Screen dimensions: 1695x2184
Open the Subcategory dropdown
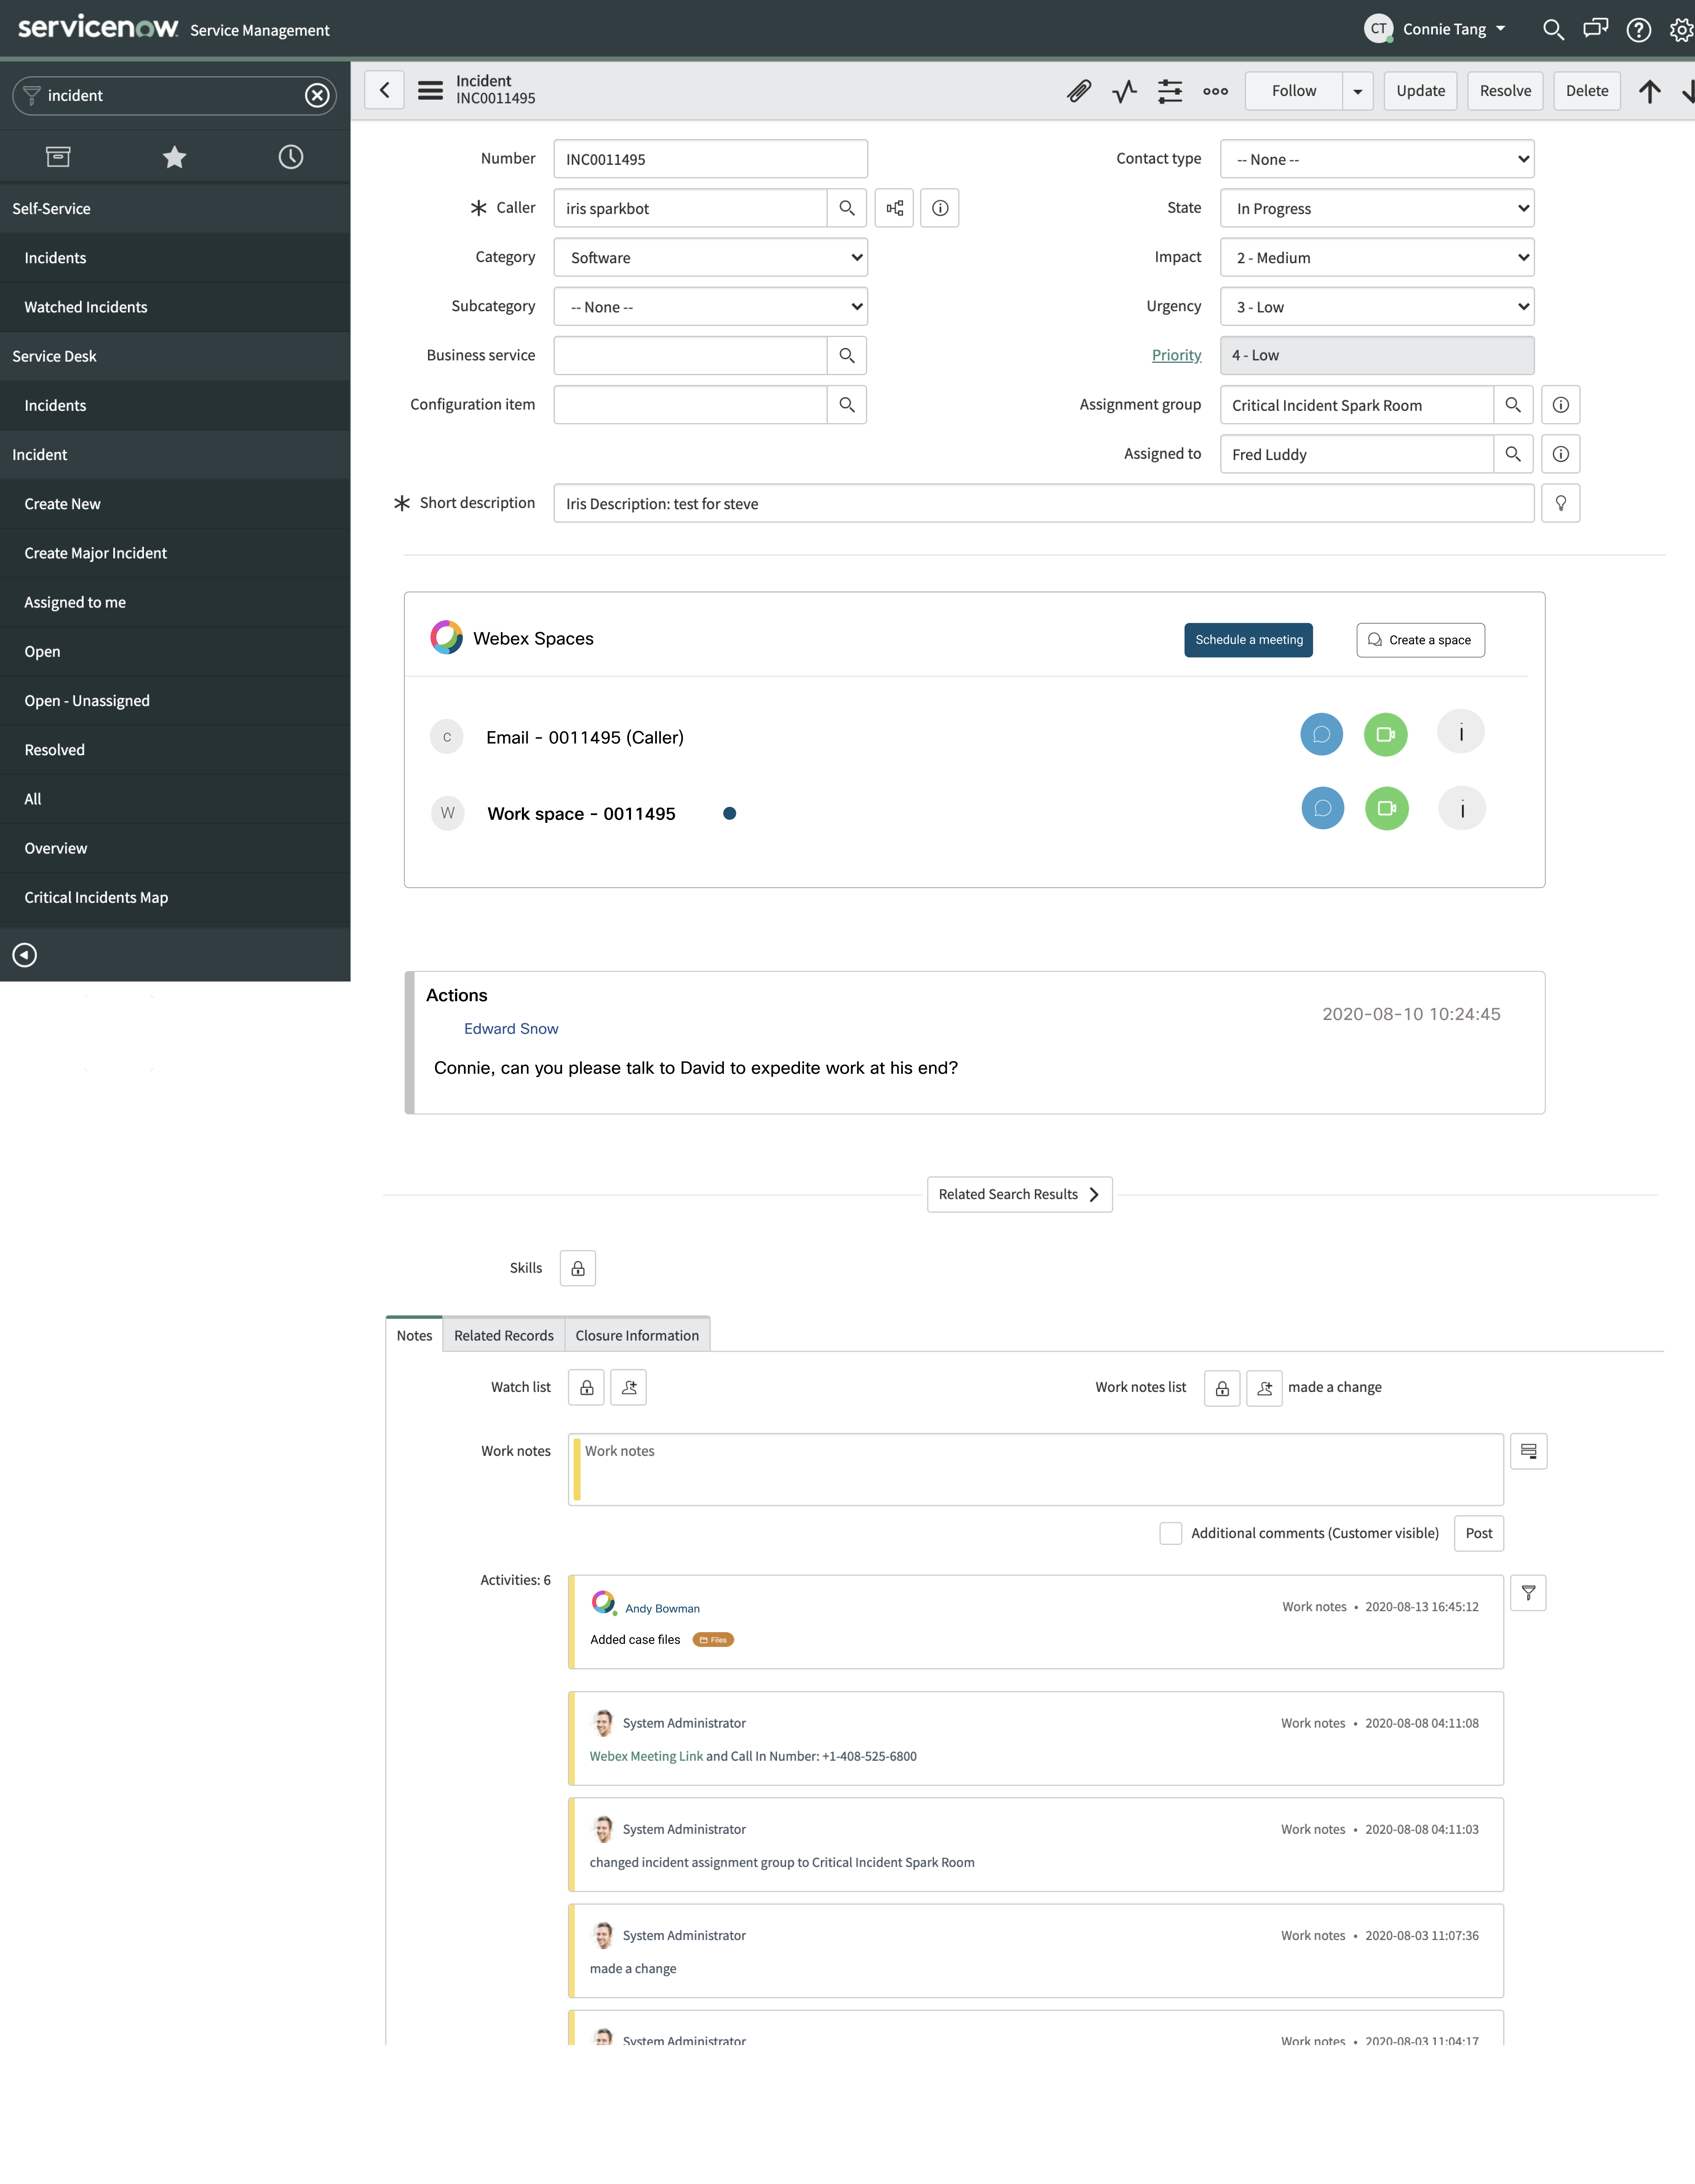(x=711, y=306)
